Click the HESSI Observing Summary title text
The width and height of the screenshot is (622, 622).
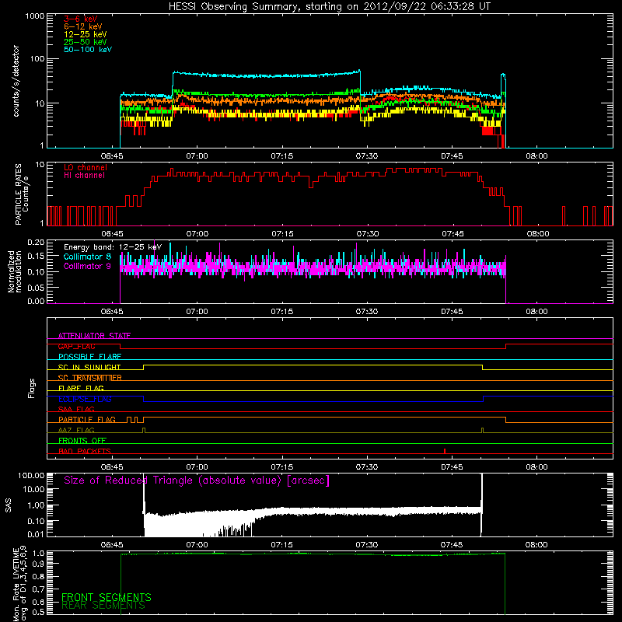[329, 7]
